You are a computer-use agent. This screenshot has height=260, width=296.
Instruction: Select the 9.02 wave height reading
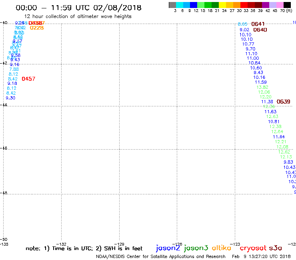[244, 30]
